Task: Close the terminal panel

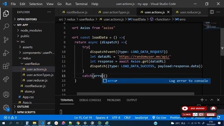Action: (218, 100)
